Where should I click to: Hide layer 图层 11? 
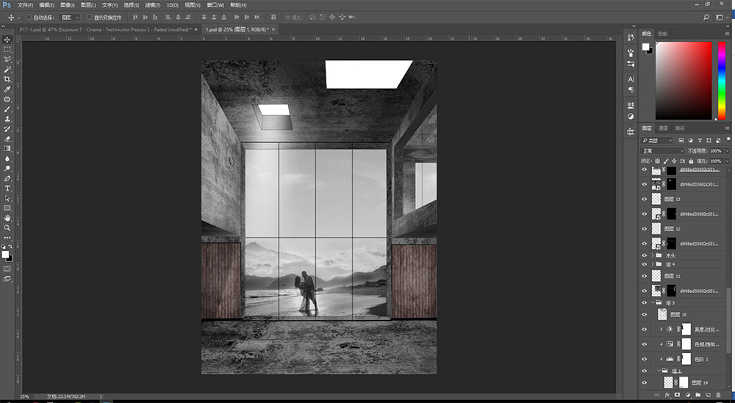(x=644, y=276)
